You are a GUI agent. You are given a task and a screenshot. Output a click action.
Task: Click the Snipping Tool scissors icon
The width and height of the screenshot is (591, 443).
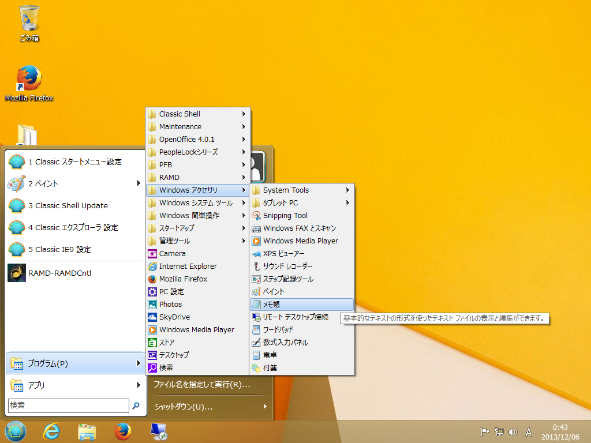tap(257, 216)
